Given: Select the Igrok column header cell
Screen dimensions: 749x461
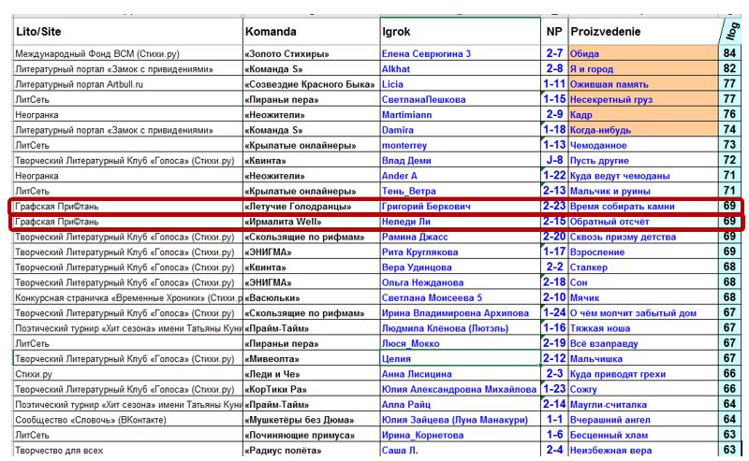Looking at the screenshot, I should pyautogui.click(x=397, y=31).
